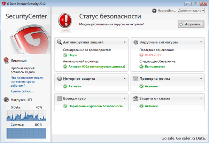Screen dimensions: 209x143
Task: Click the Лицензия heading
Action: pos(19,61)
